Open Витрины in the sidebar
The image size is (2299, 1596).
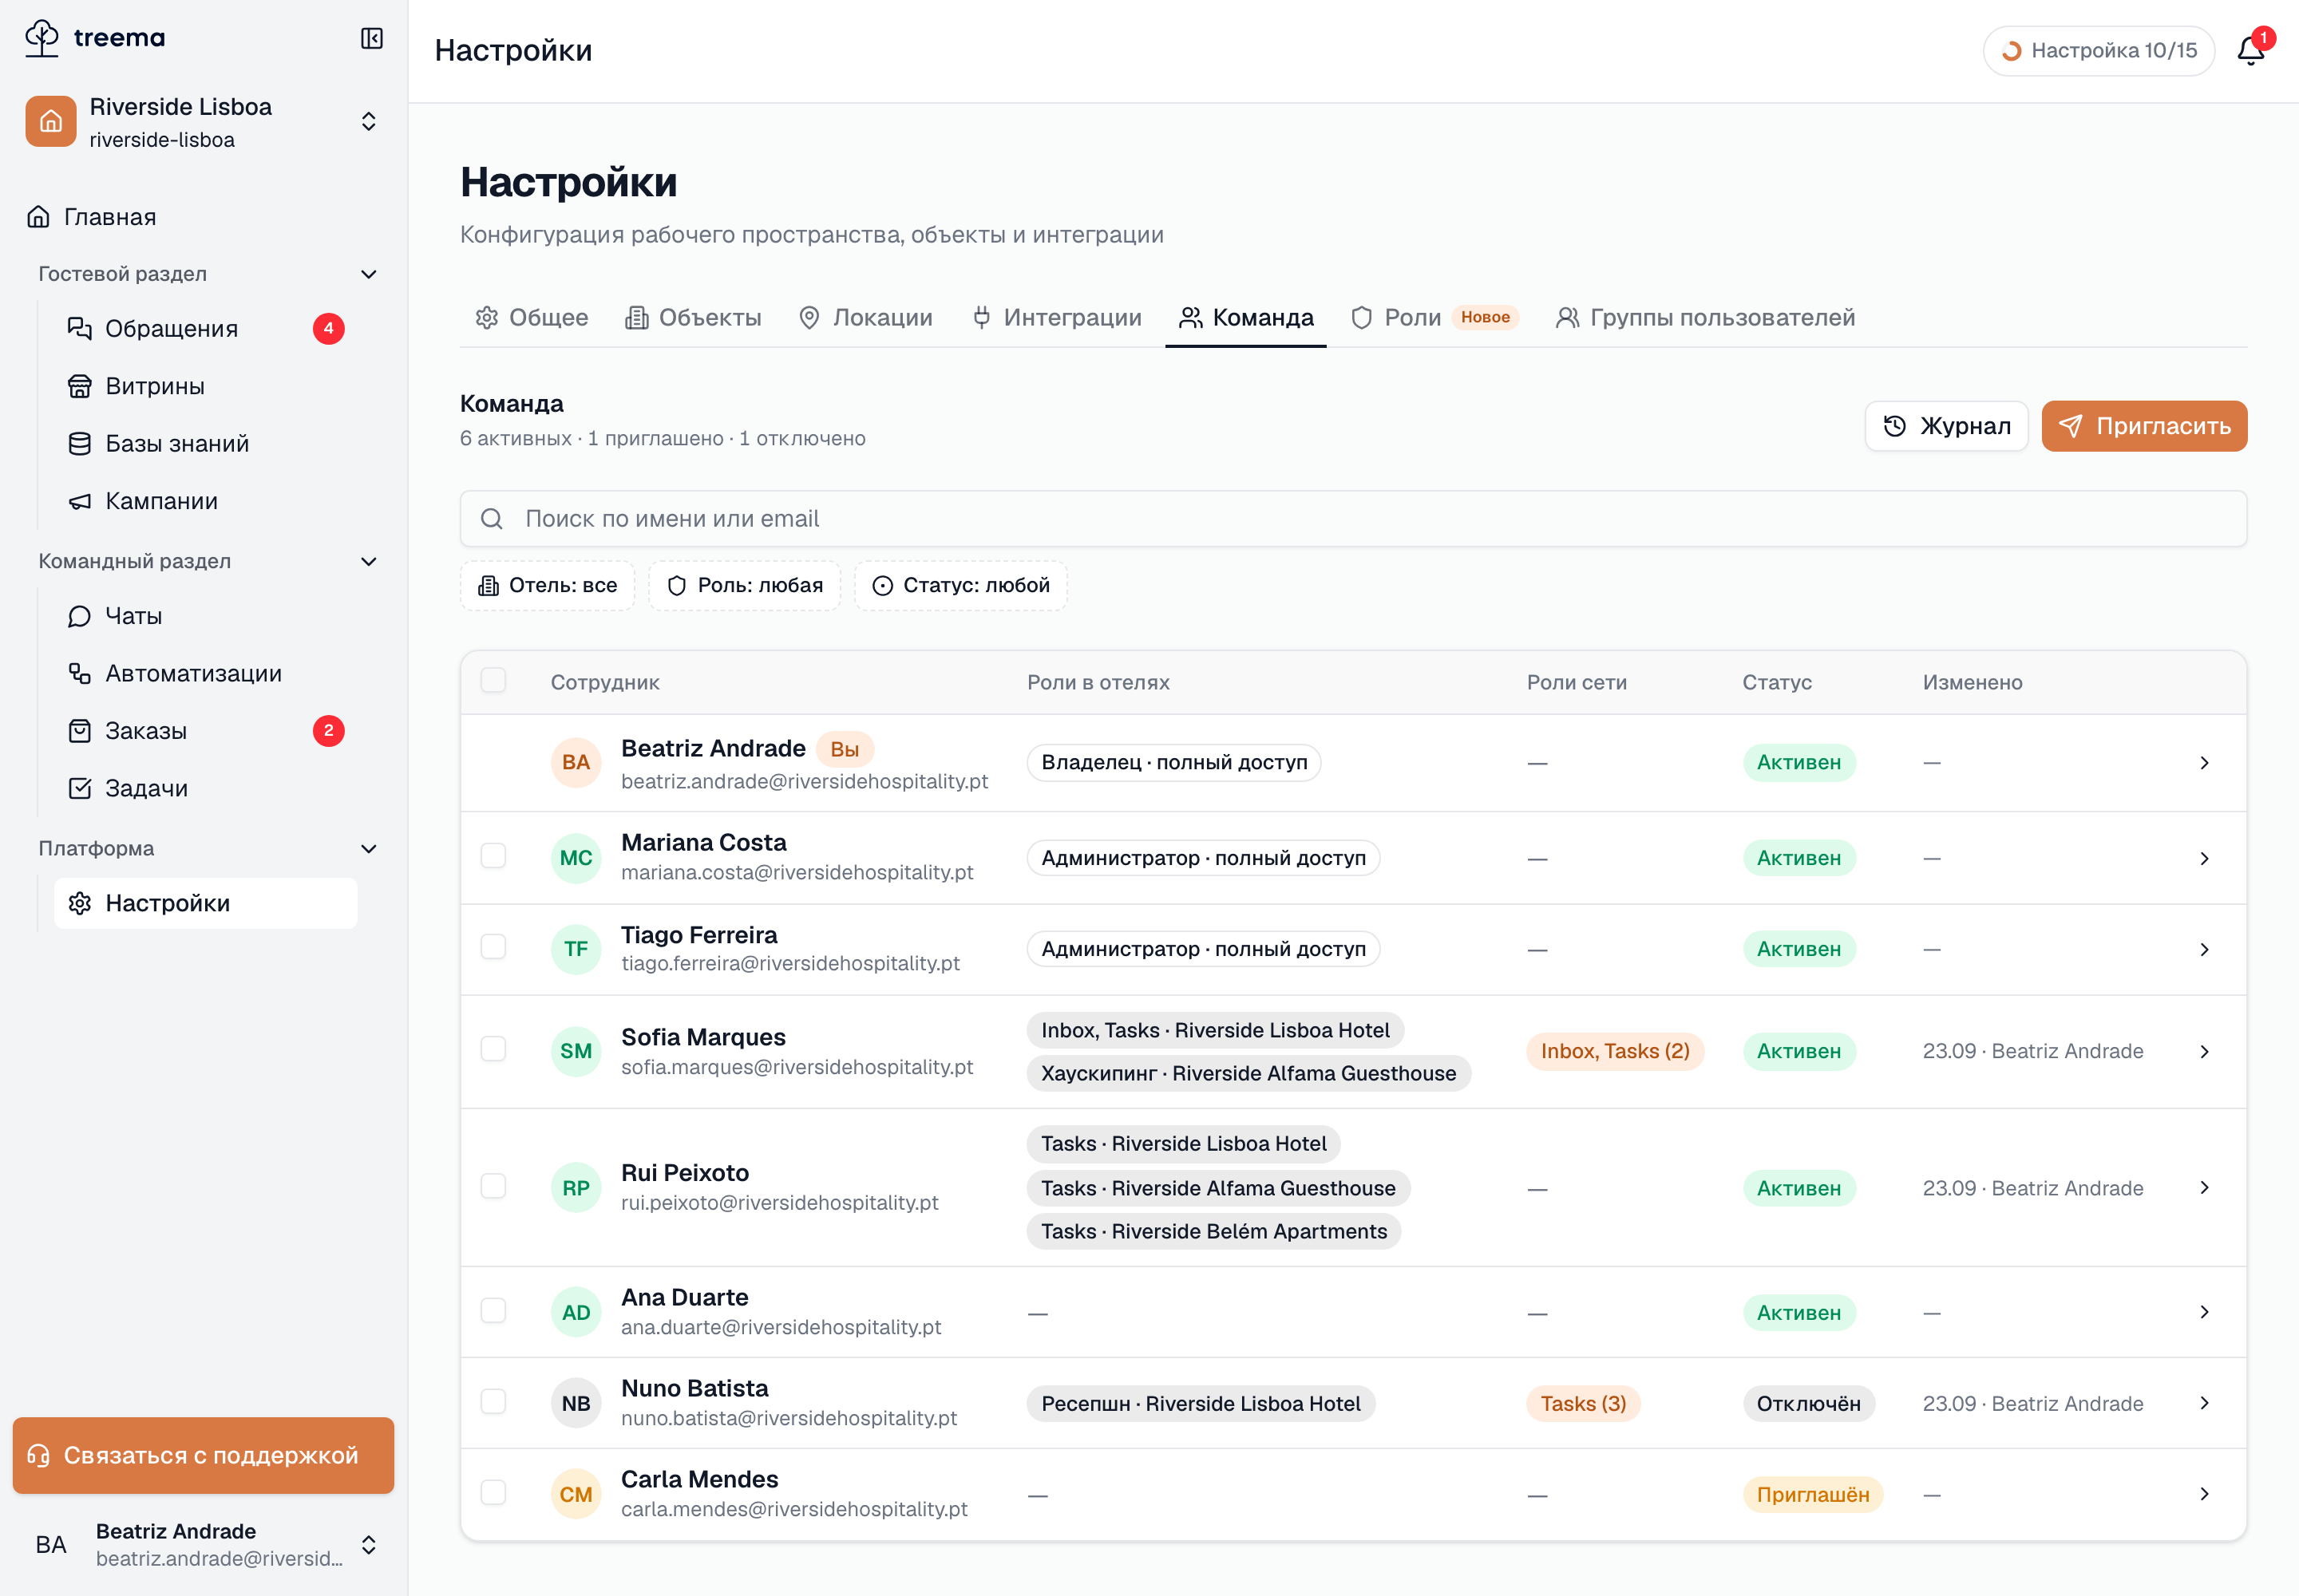[205, 386]
